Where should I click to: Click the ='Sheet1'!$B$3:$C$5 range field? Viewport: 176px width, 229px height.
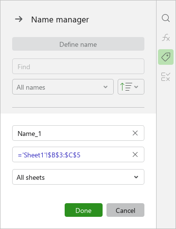coord(78,154)
